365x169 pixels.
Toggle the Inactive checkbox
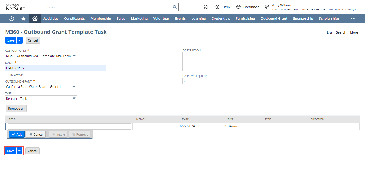(7, 75)
